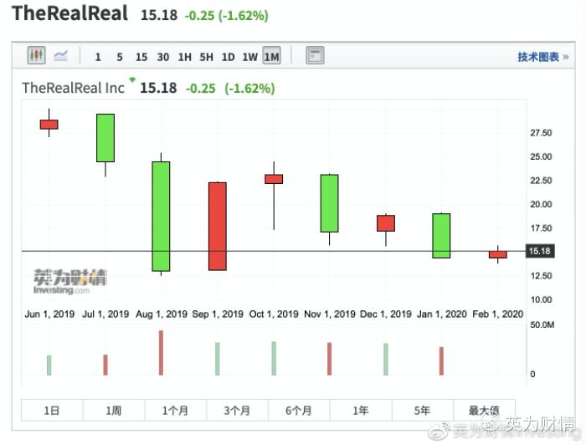586x444 pixels.
Task: Click the 27.50 price axis label
Action: coord(541,133)
